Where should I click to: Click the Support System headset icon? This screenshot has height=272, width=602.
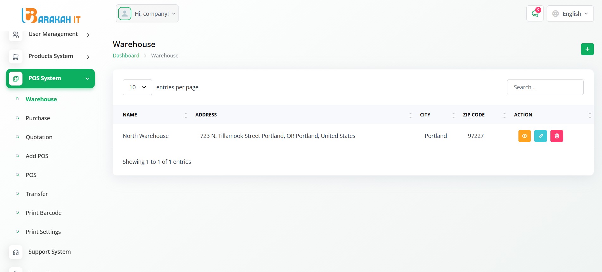pyautogui.click(x=16, y=252)
